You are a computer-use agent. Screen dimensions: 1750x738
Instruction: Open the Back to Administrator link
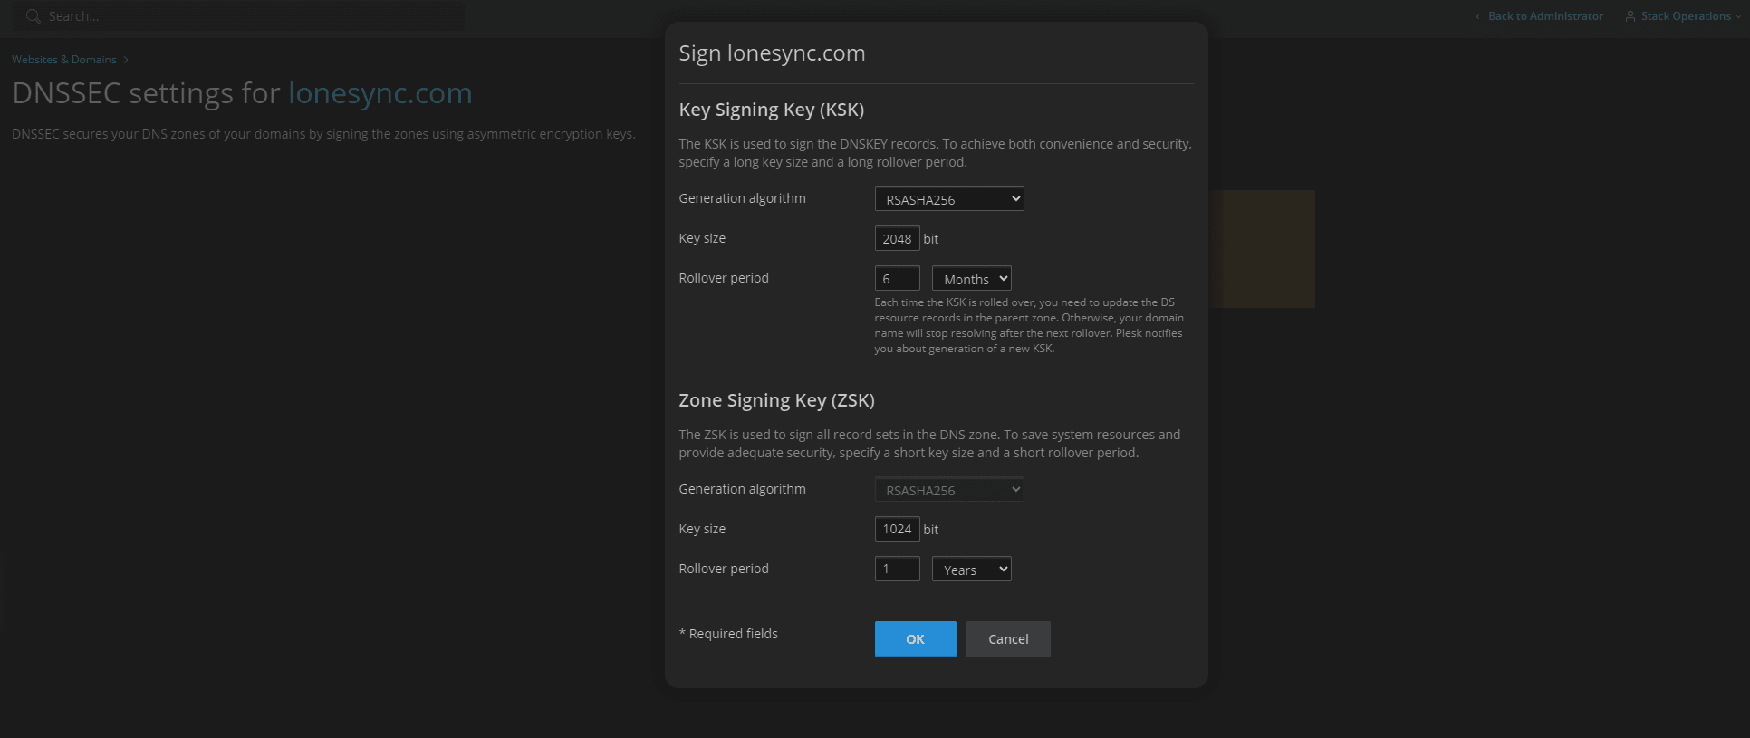point(1545,16)
